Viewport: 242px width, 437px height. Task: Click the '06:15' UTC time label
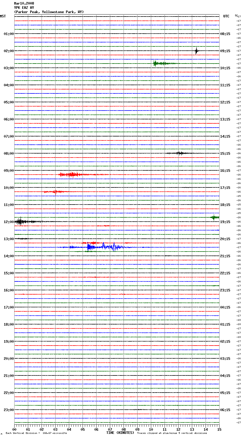(x=225, y=410)
